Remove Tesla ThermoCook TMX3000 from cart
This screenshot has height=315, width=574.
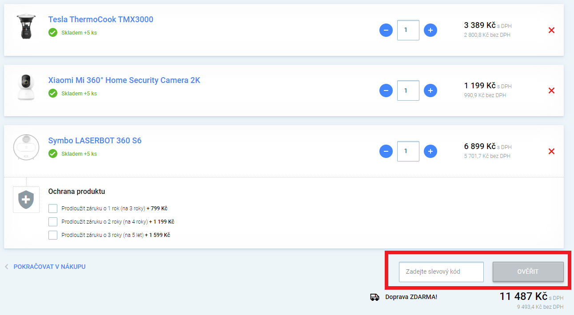click(551, 30)
